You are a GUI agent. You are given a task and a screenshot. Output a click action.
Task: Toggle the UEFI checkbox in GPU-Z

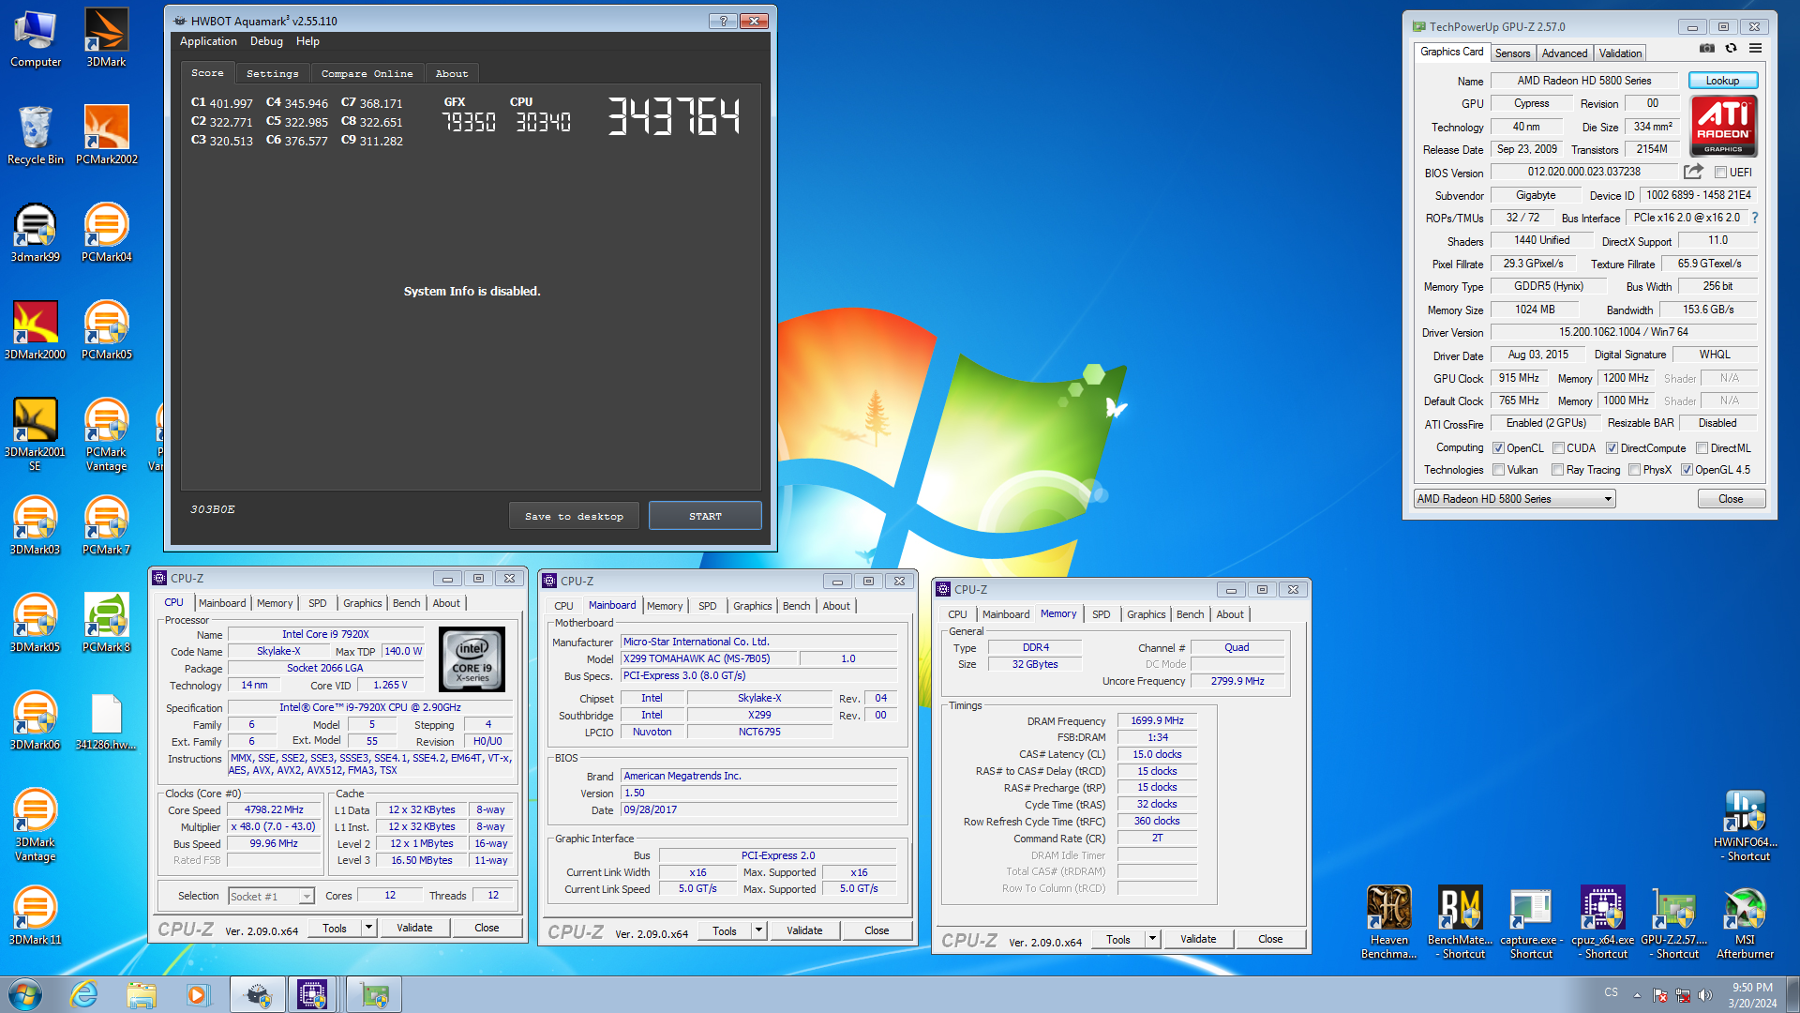point(1720,173)
